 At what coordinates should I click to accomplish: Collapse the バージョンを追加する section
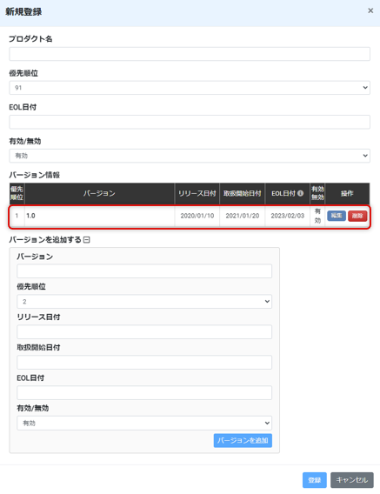pyautogui.click(x=87, y=240)
